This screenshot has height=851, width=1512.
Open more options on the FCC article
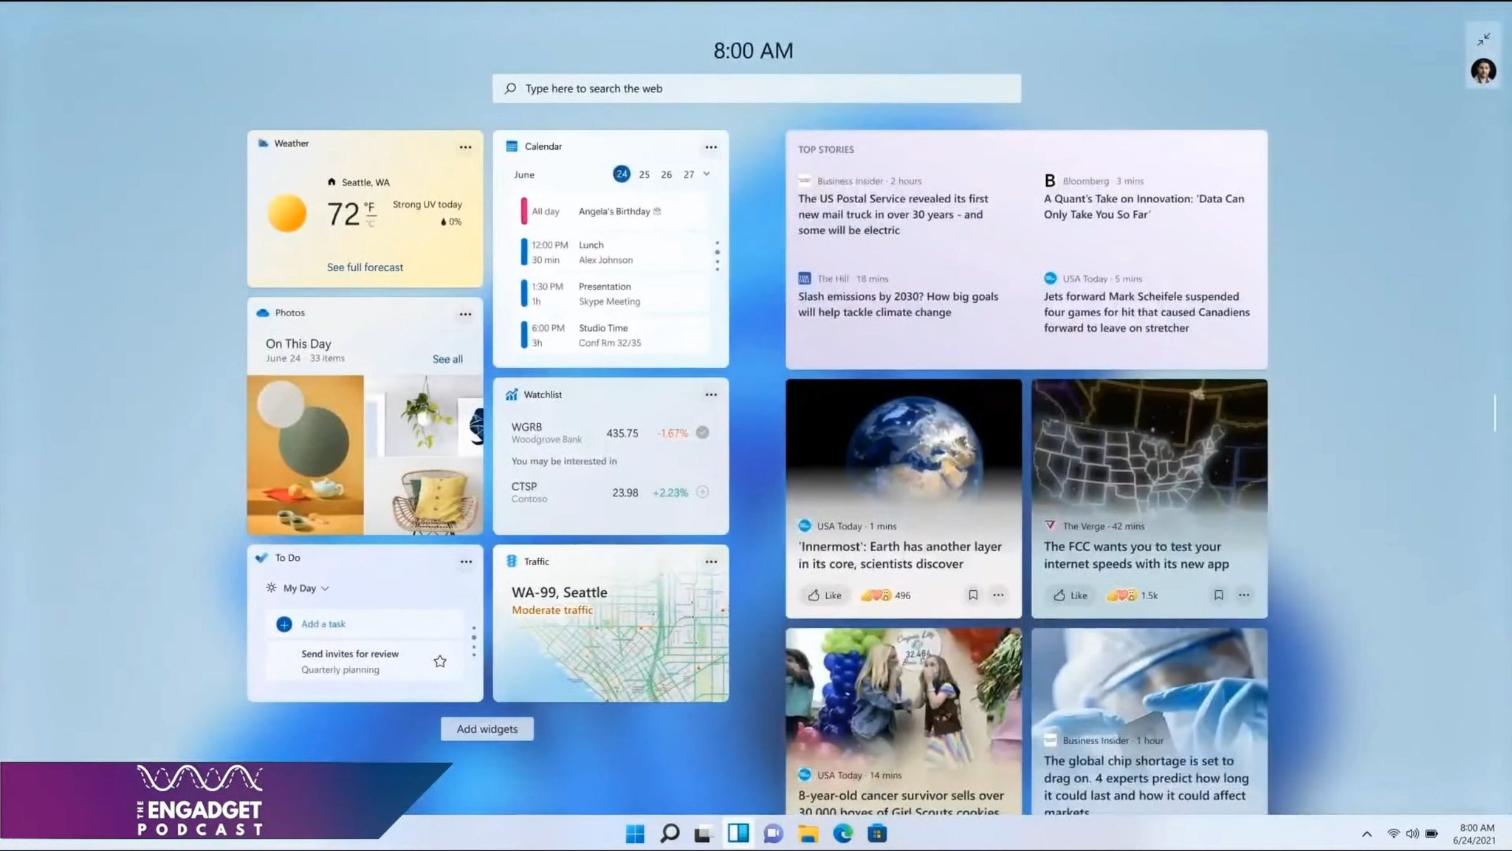pyautogui.click(x=1244, y=595)
